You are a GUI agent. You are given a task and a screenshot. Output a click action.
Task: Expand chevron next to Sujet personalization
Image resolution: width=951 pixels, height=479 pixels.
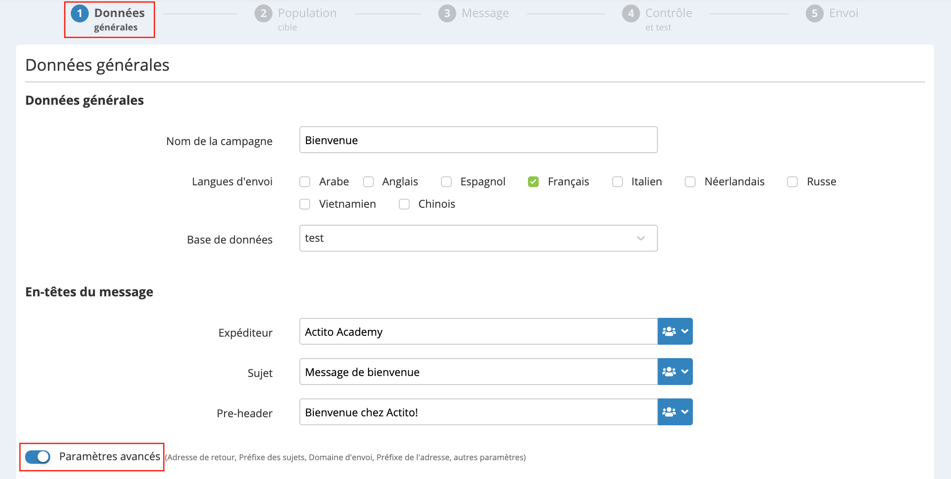click(x=685, y=372)
